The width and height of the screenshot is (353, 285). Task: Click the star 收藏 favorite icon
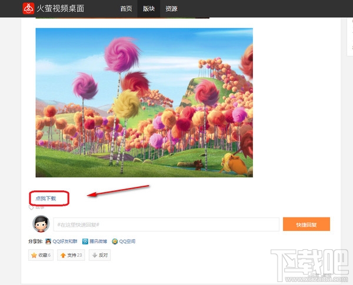click(34, 255)
